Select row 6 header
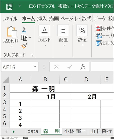Screen dimensions: 114x139 [5, 124]
